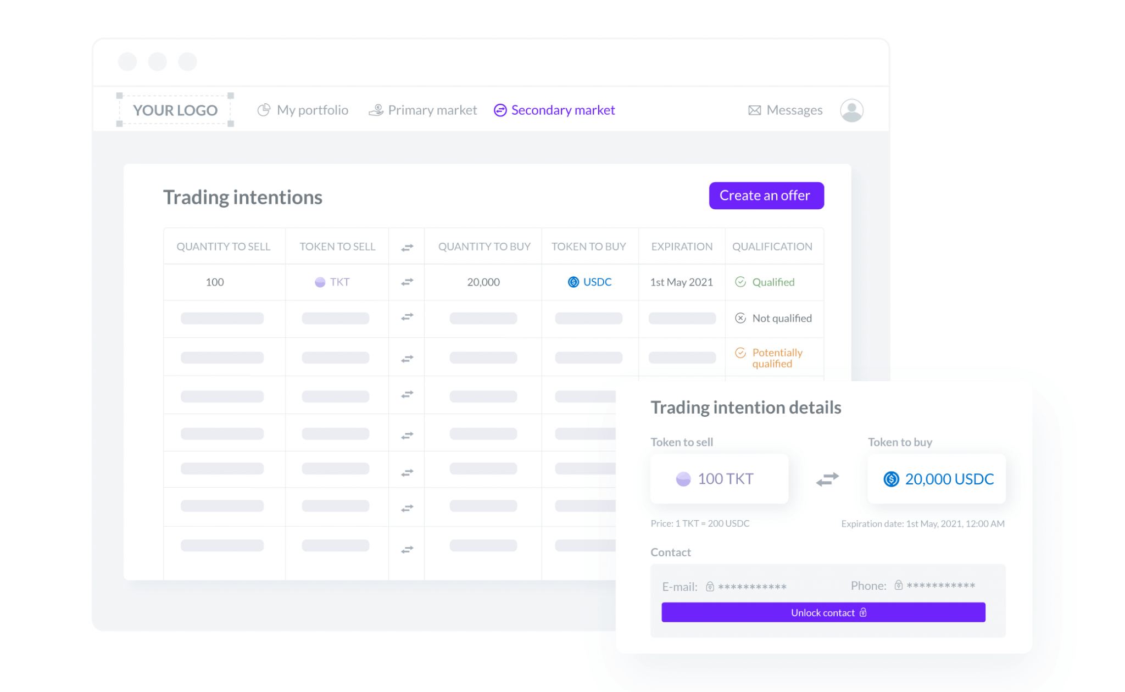Click the large swap arrows in details panel

click(x=827, y=479)
